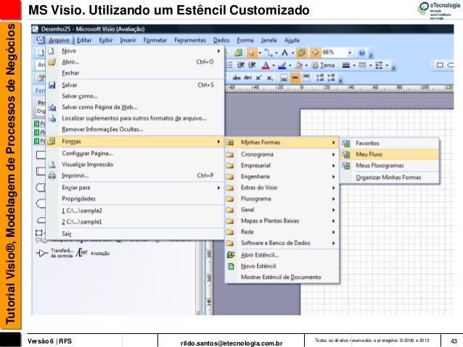463x347 pixels.
Task: Click the Abrir Estêncil folder icon
Action: [231, 255]
